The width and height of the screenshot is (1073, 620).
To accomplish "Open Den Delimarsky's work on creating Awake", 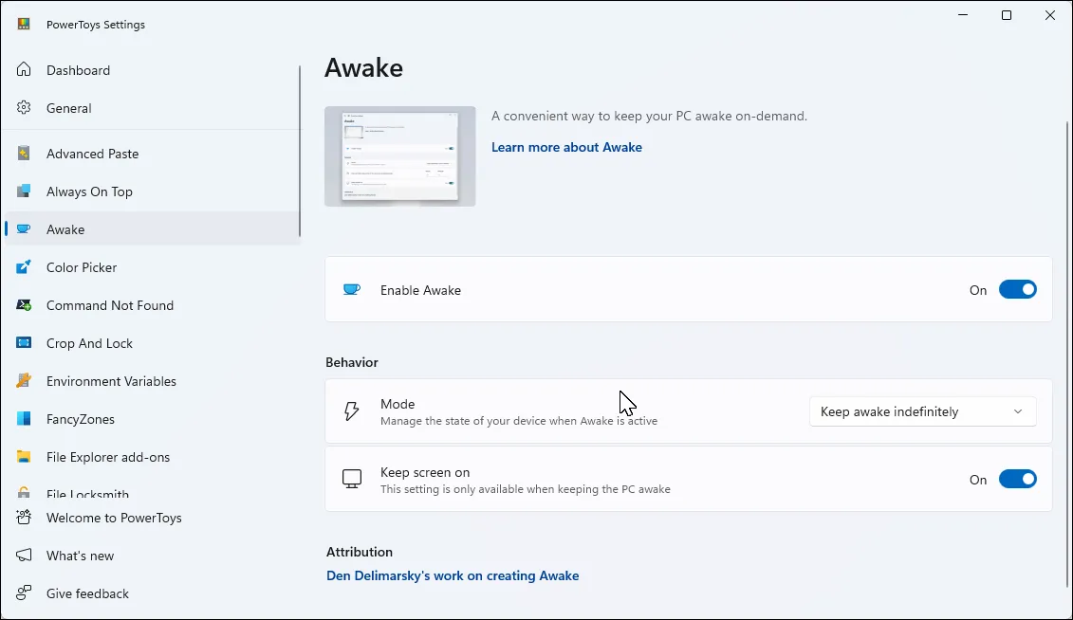I will pos(453,575).
